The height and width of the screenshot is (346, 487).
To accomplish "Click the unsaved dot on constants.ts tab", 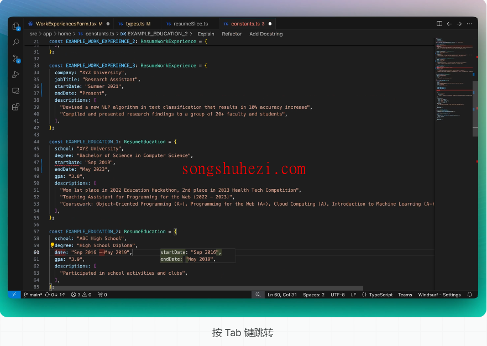I will tap(270, 24).
